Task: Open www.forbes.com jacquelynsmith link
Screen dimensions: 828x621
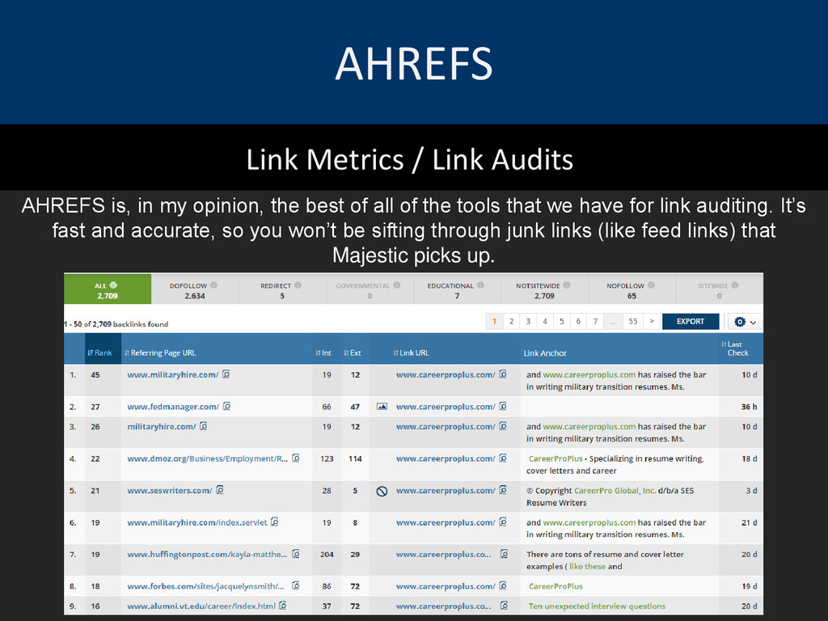Action: (x=206, y=586)
